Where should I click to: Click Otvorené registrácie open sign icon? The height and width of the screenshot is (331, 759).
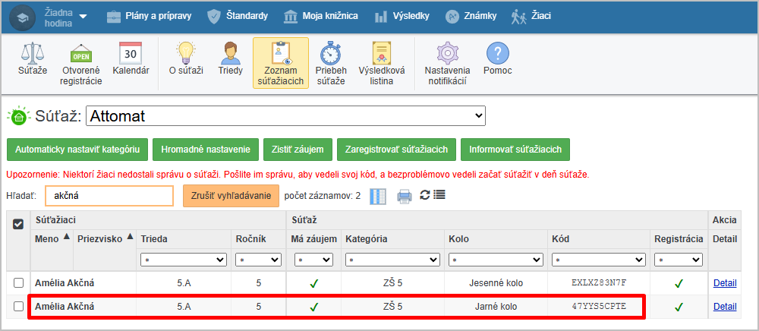80,53
